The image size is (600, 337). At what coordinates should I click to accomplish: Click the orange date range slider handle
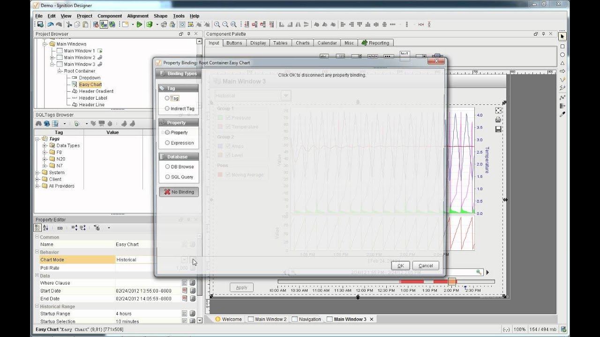(451, 281)
